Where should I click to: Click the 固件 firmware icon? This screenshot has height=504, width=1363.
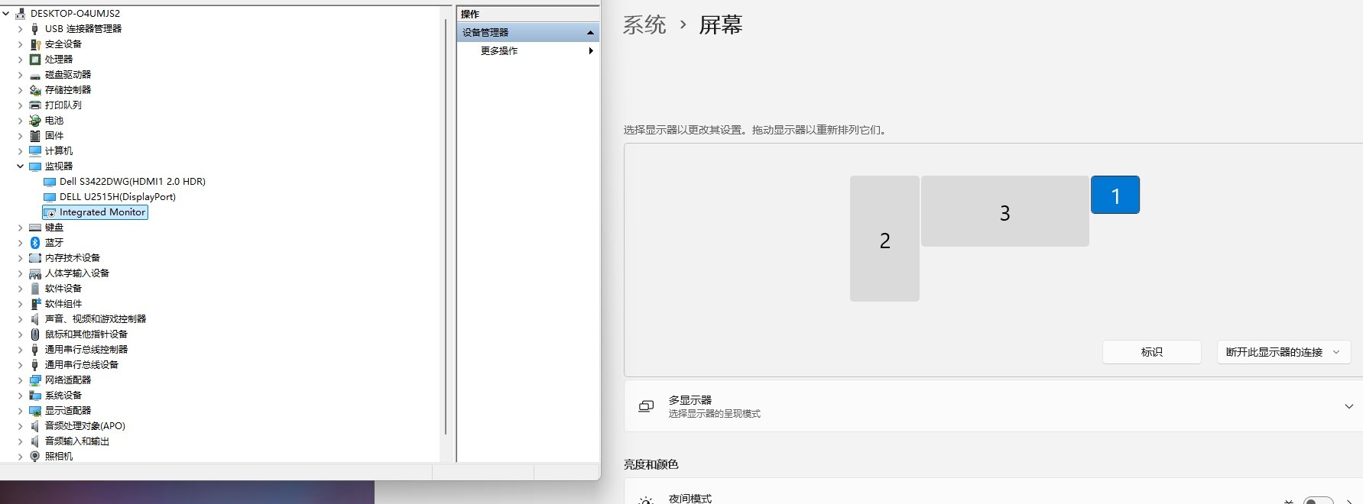pos(34,135)
